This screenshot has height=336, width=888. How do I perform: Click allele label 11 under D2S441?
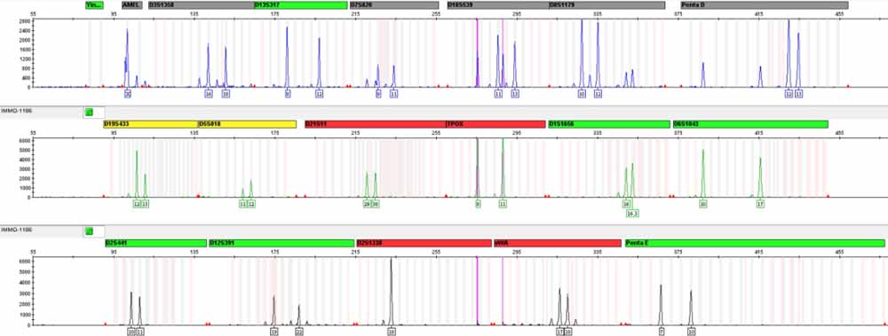point(140,332)
